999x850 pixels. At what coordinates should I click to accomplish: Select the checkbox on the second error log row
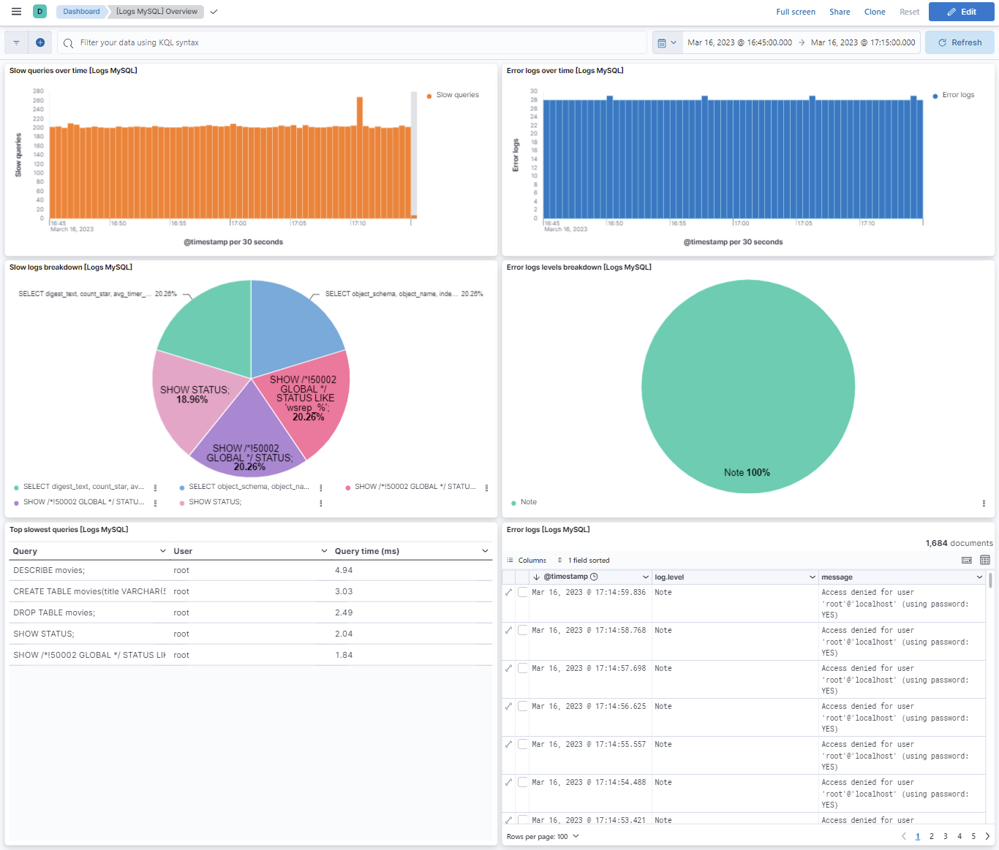click(522, 630)
